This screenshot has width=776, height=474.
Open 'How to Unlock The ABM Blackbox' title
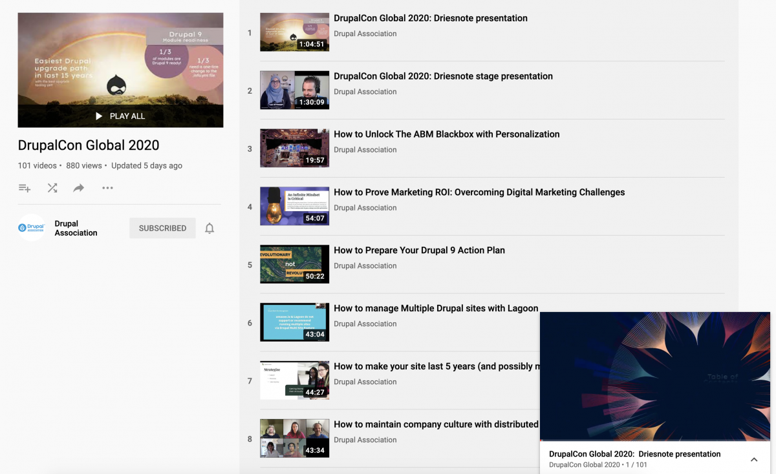click(447, 134)
